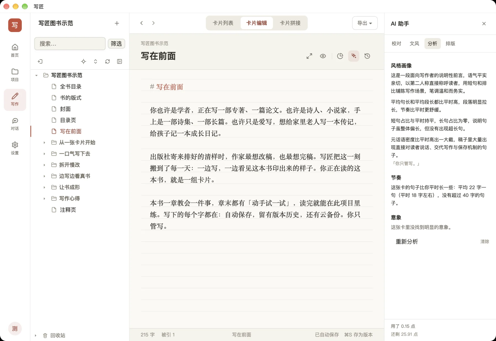Open the statistics pie chart icon
This screenshot has height=341, width=496.
(340, 56)
